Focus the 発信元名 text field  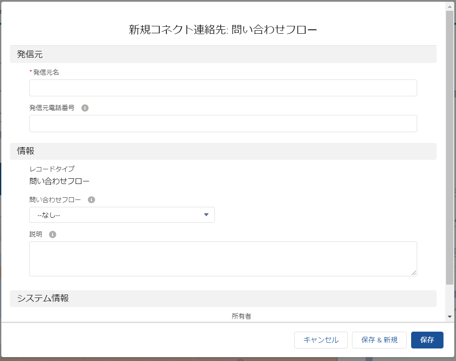click(223, 88)
